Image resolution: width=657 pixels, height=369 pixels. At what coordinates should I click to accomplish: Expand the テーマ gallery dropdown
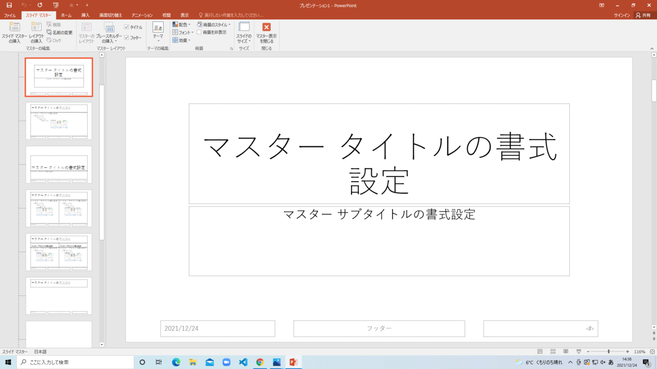tap(159, 40)
